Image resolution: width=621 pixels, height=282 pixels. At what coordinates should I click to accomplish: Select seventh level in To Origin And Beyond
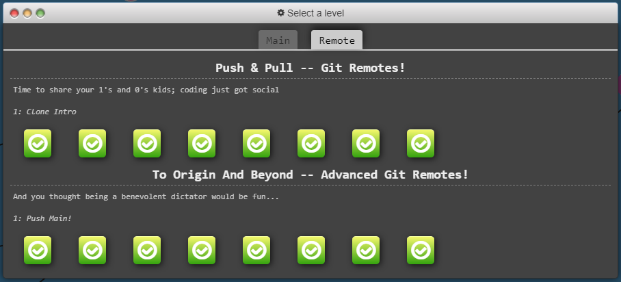pos(366,251)
